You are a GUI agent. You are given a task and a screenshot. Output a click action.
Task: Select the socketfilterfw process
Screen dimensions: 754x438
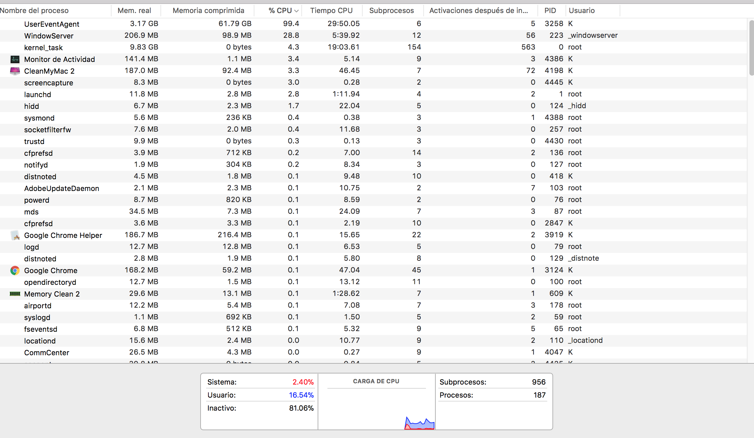[x=373, y=129]
